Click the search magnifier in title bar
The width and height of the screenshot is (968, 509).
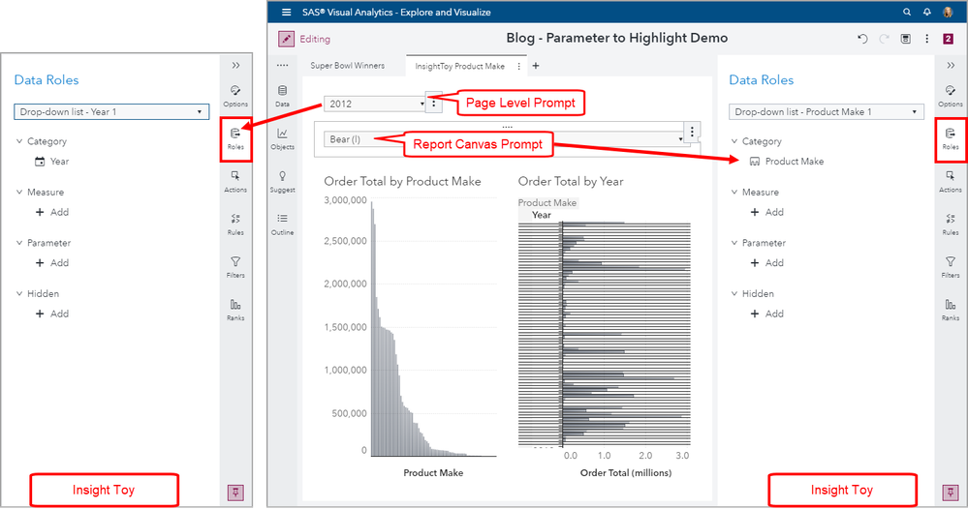pyautogui.click(x=907, y=12)
